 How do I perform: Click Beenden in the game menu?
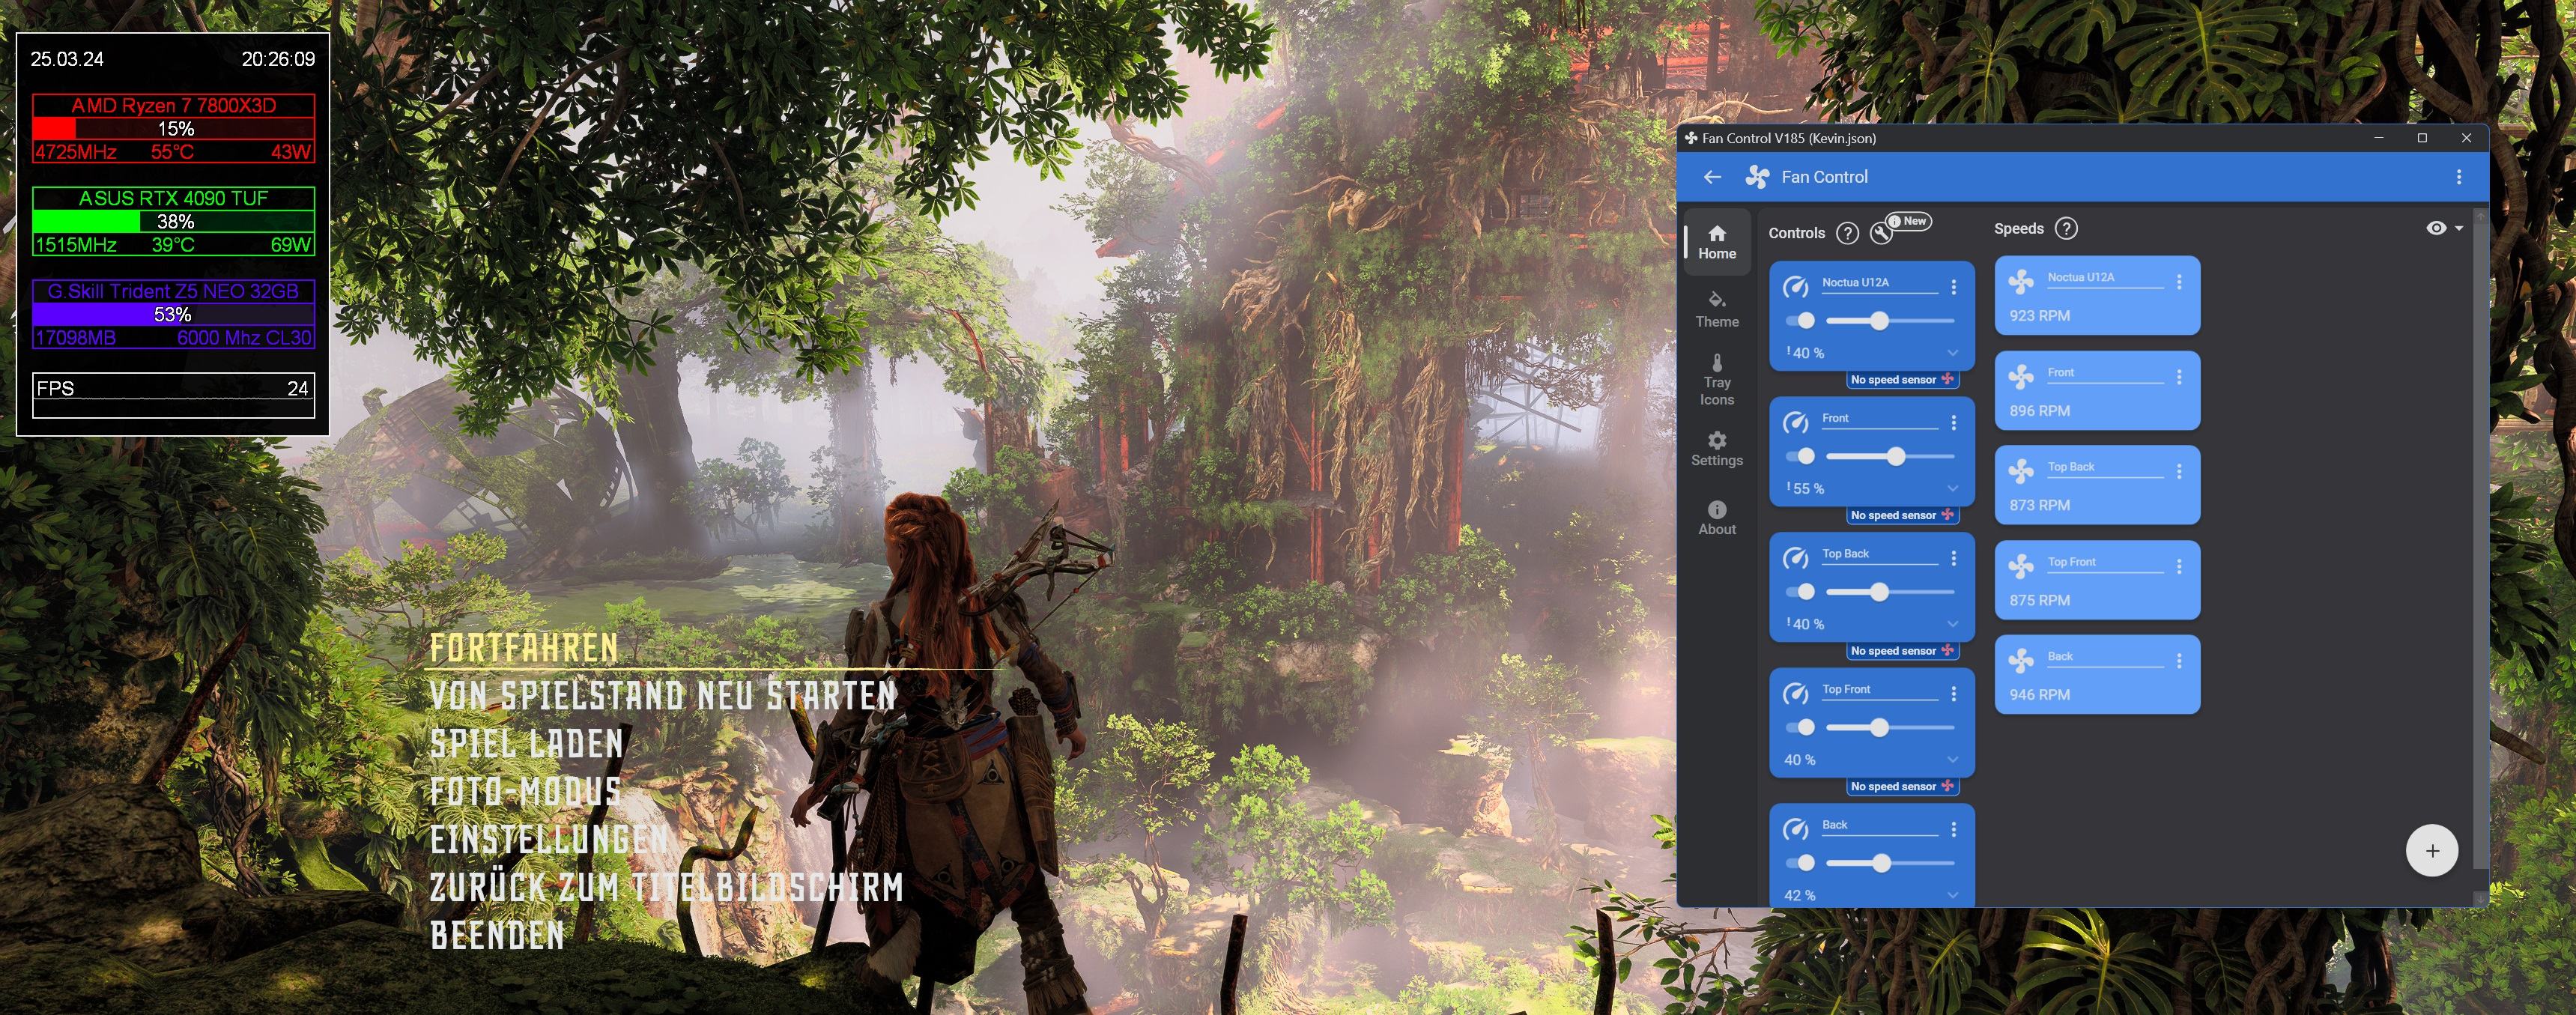point(497,936)
